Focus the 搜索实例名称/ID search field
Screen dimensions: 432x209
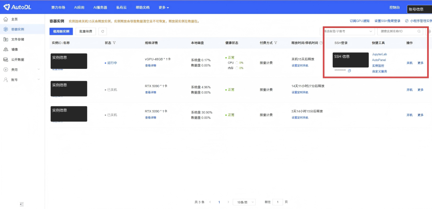(x=400, y=32)
